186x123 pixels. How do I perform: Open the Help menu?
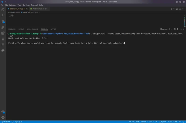(x=41, y=5)
